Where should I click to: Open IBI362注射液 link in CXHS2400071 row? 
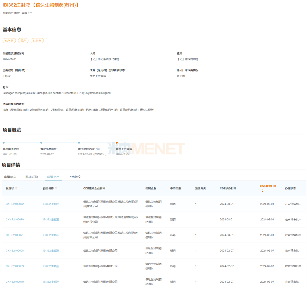point(51,235)
